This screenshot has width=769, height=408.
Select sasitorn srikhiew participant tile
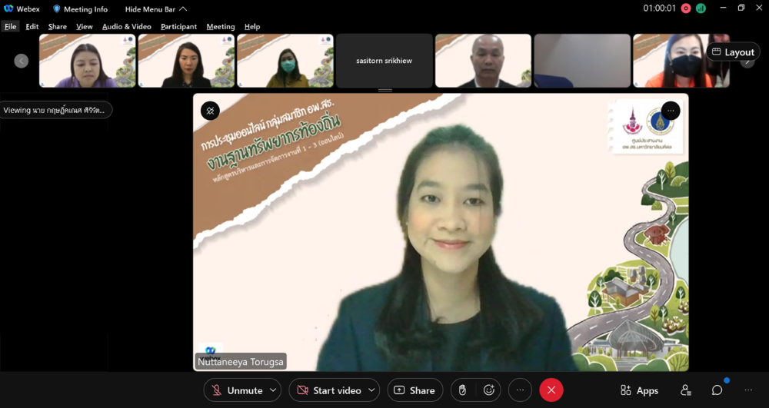point(384,61)
